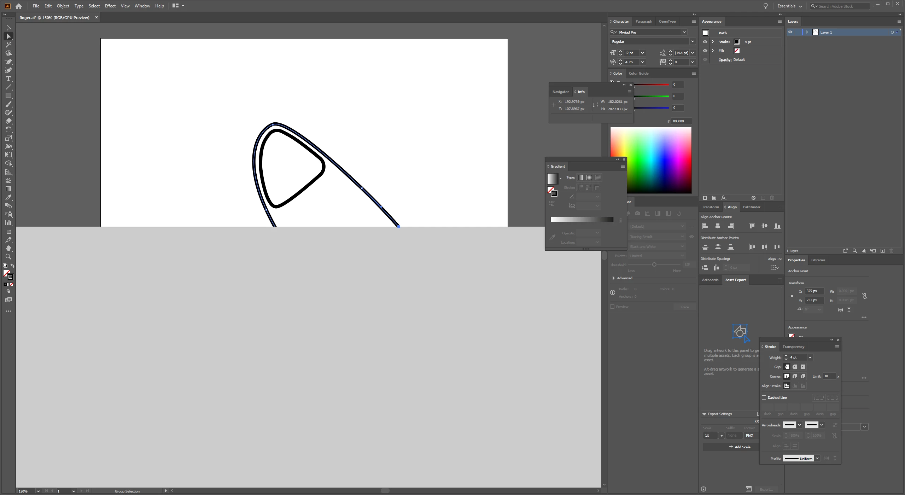Click Vertical Align Bottom in Align panel

pyautogui.click(x=777, y=226)
